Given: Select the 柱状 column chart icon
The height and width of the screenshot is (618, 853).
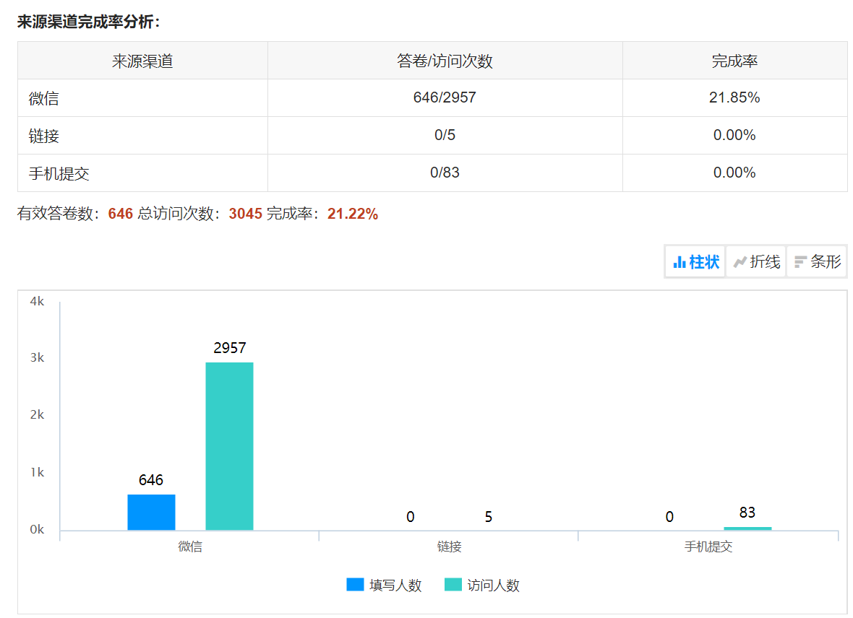Looking at the screenshot, I should coord(680,262).
